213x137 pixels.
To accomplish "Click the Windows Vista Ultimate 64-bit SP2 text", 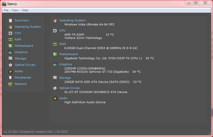I will pos(89,24).
